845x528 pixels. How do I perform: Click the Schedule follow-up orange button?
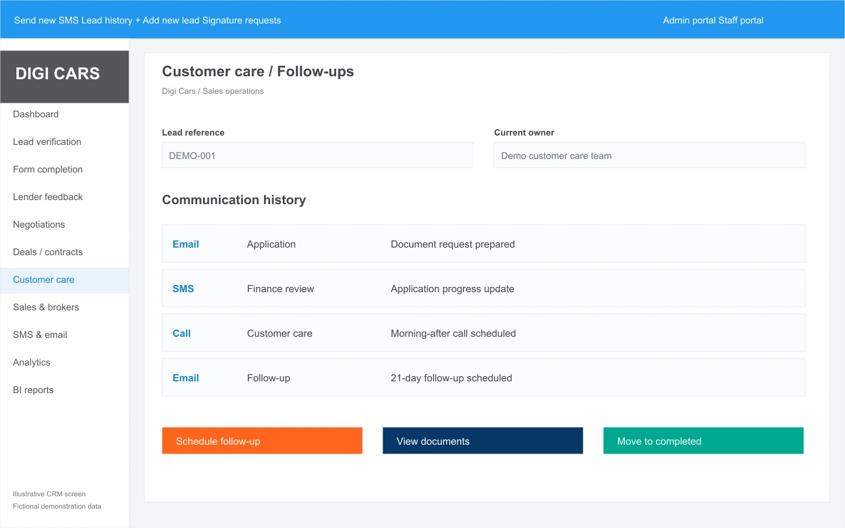[262, 441]
